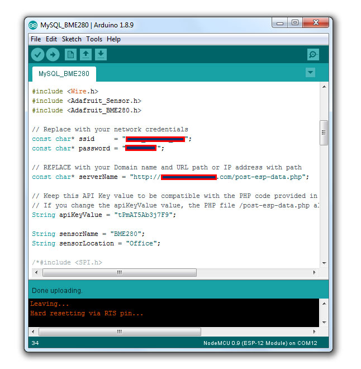Screen dimensions: 361x369
Task: Open the tab options dropdown arrow
Action: [x=310, y=73]
